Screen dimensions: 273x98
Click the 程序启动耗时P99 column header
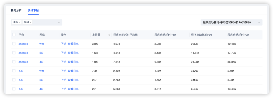point(238,35)
